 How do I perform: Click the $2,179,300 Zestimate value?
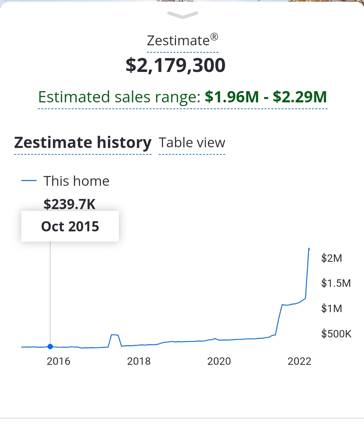176,65
